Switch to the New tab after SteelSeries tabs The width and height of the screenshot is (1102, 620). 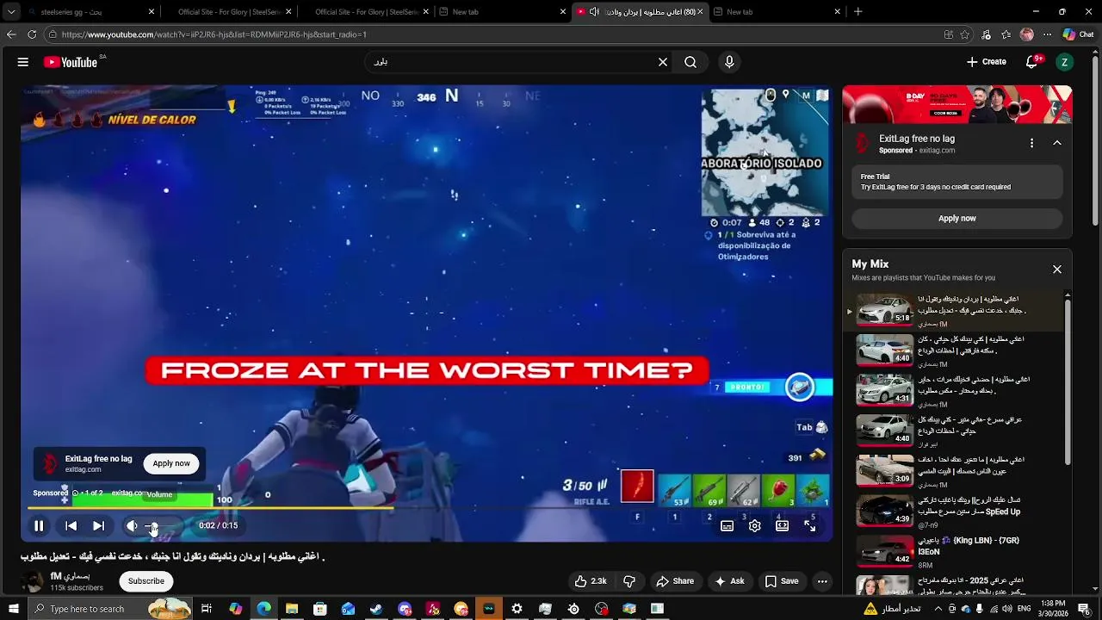coord(504,12)
